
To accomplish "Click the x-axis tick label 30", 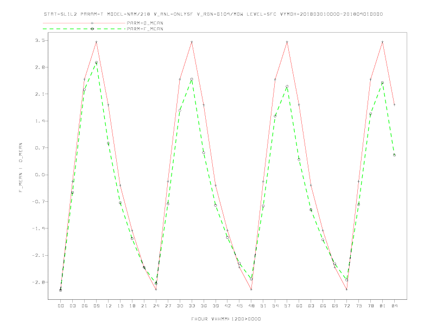I will tap(180, 306).
